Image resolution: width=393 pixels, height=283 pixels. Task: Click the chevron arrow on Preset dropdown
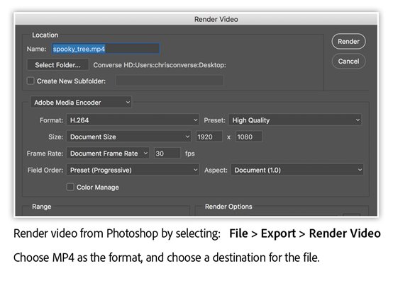pyautogui.click(x=358, y=120)
